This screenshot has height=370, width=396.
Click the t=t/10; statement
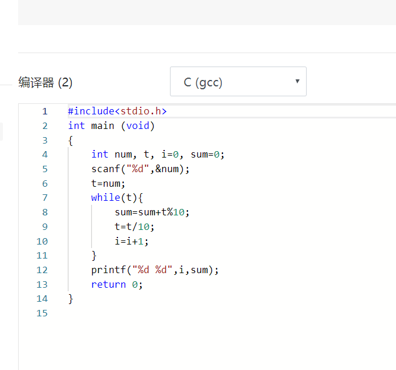point(134,226)
